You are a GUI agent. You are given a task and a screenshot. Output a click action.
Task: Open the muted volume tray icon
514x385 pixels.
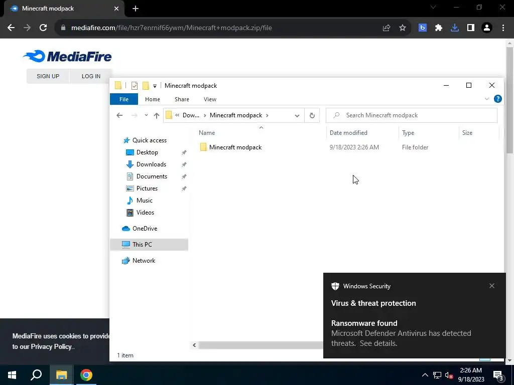coord(449,375)
